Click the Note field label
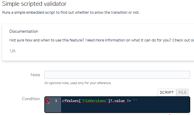This screenshot has height=115, width=194. (x=35, y=75)
